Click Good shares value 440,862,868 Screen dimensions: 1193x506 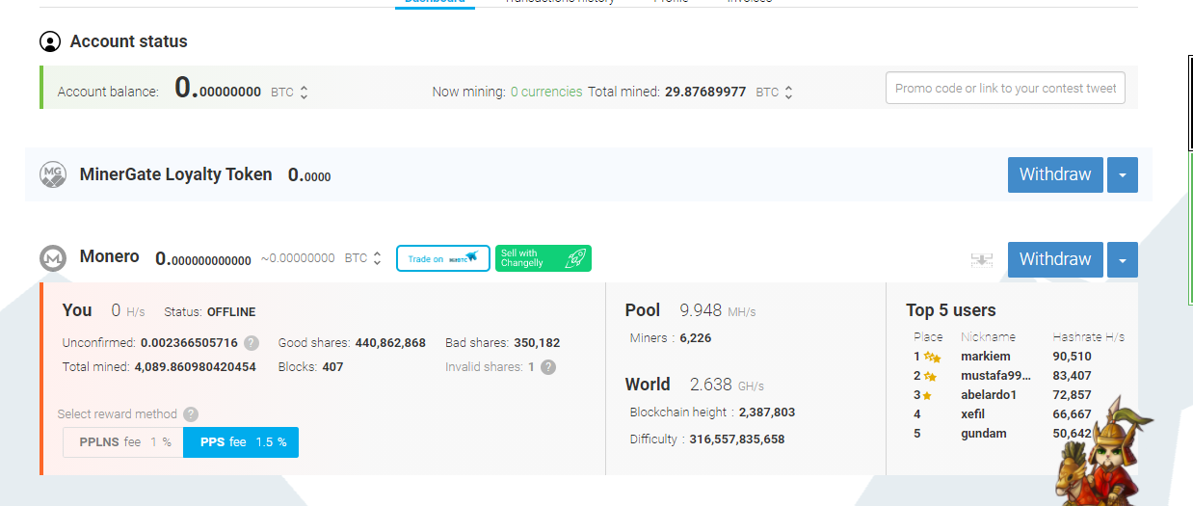pyautogui.click(x=390, y=342)
